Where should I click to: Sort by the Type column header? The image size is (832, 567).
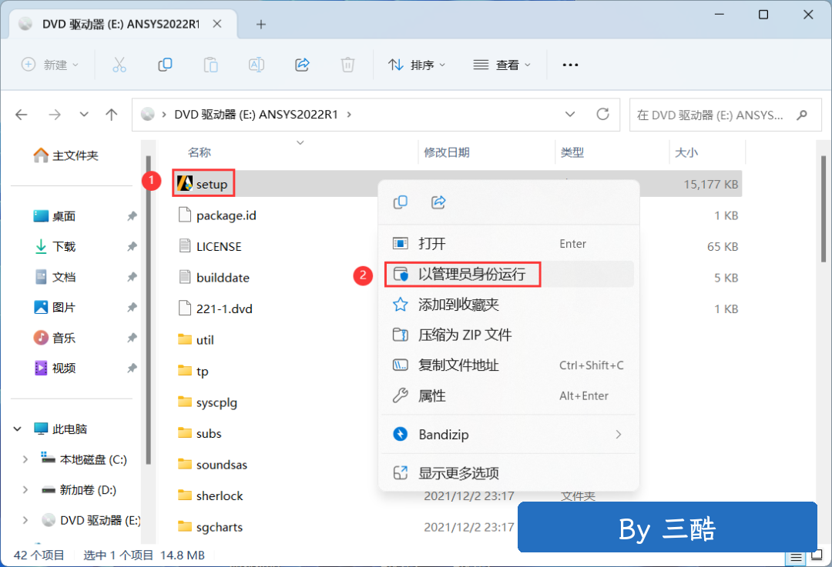click(x=572, y=152)
